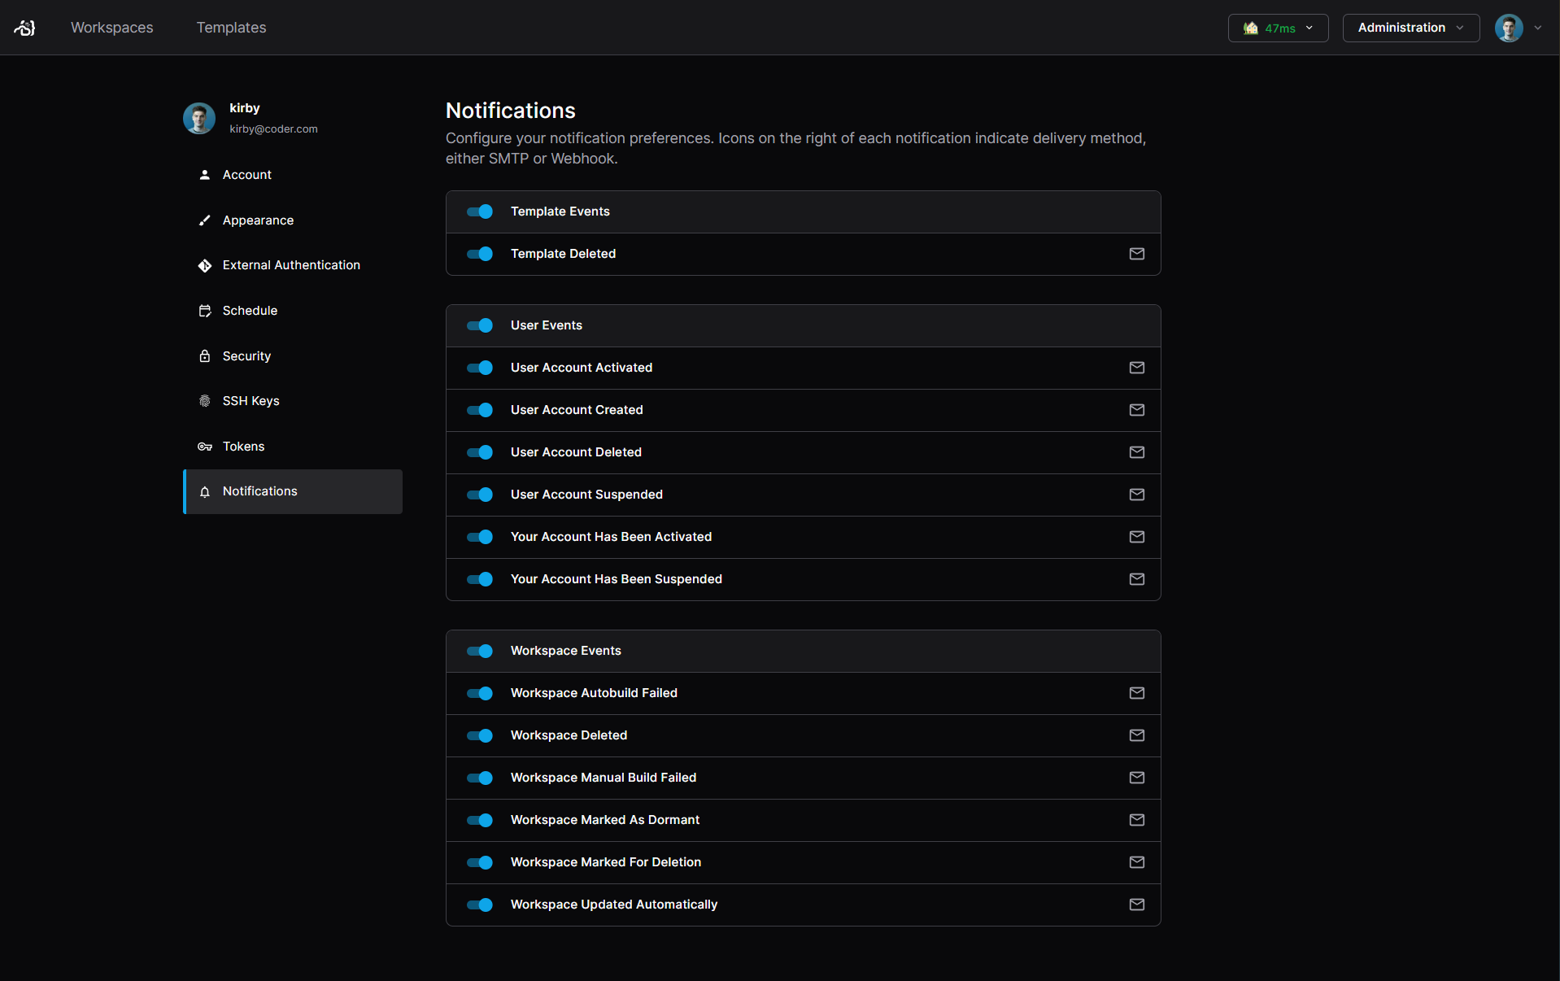Screen dimensions: 1560x981
Task: Click the Notifications bell icon
Action: point(204,491)
